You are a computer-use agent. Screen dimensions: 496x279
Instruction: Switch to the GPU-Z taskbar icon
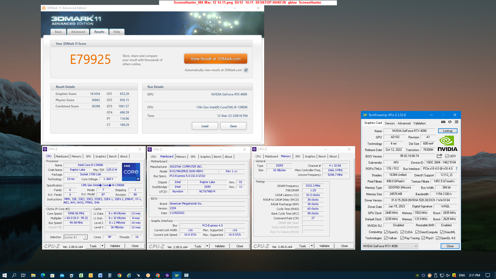click(x=177, y=275)
